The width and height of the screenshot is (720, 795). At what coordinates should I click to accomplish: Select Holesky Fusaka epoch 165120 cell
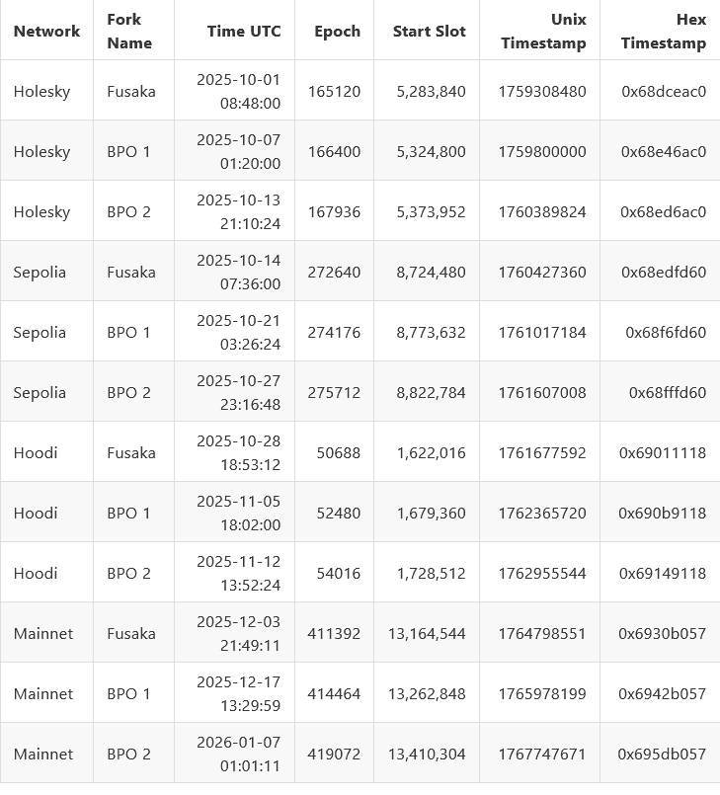pos(335,91)
